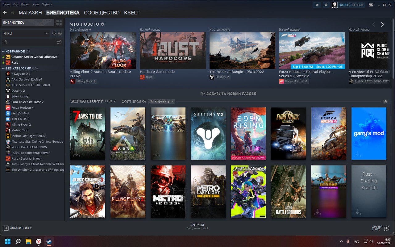Viewport: 395px width, 247px height.
Task: Select Euro Truck Simulator 2 in sidebar
Action: click(x=27, y=102)
